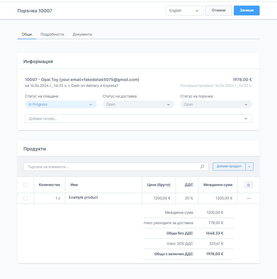Screen dimensions: 277x279
Task: Select the Example product row checkbox
Action: coord(26,198)
